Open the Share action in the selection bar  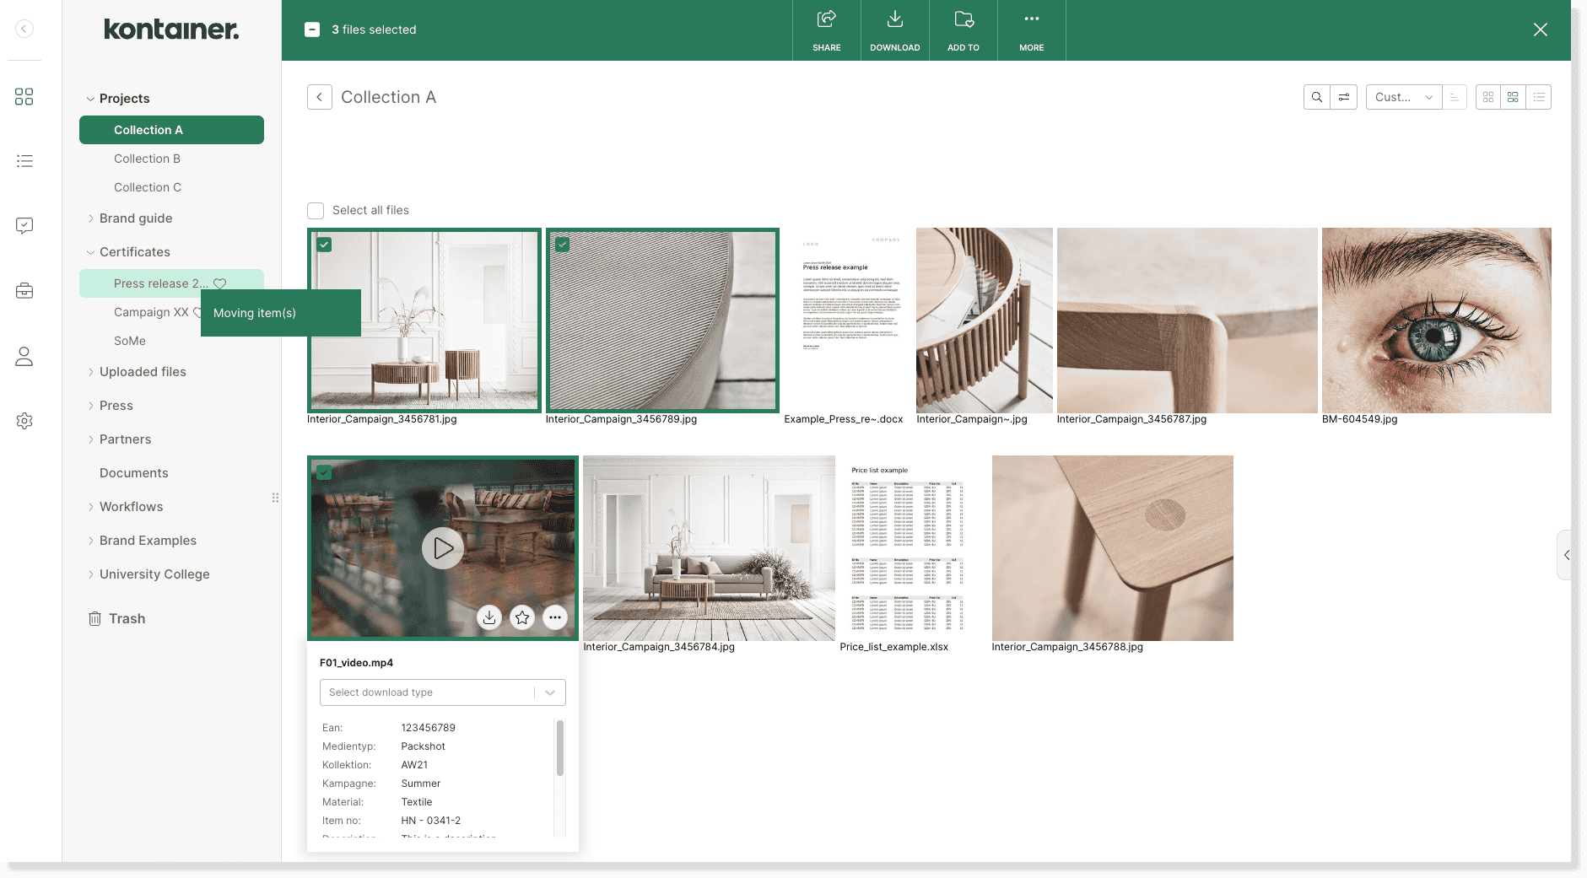click(826, 30)
